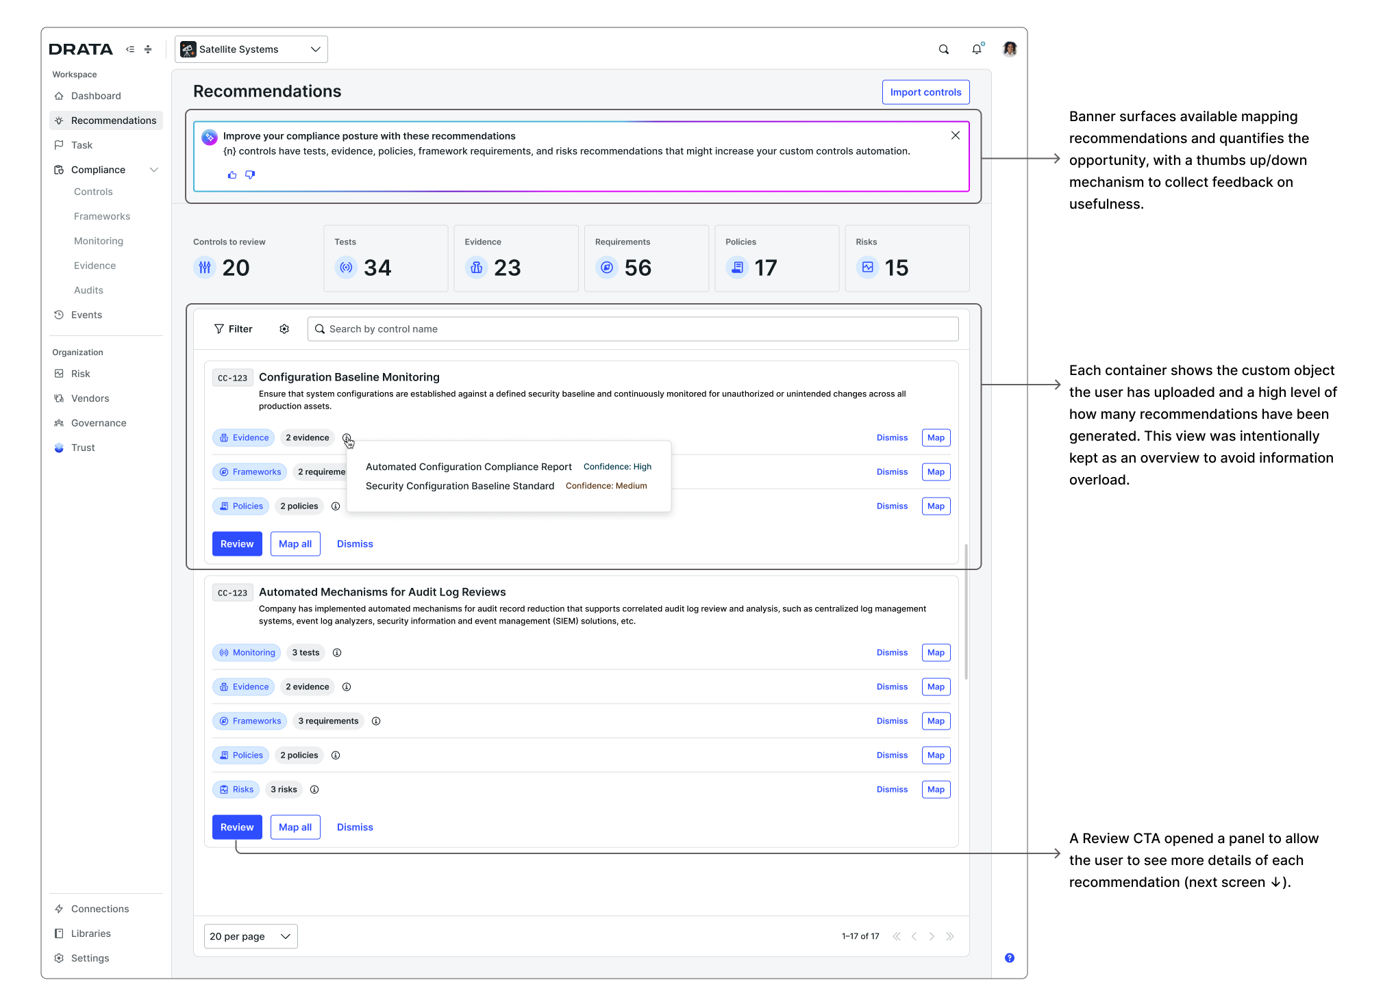Click info icon beside 2 evidence in Audit Log Reviews

(x=347, y=687)
